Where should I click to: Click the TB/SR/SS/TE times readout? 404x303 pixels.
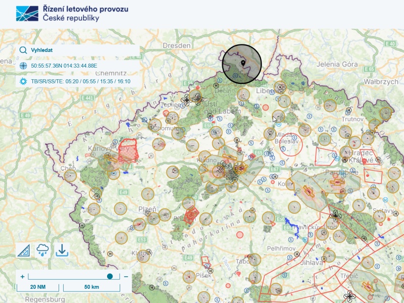pos(81,81)
